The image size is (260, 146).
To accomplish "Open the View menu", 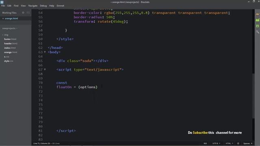I will click(x=23, y=6).
